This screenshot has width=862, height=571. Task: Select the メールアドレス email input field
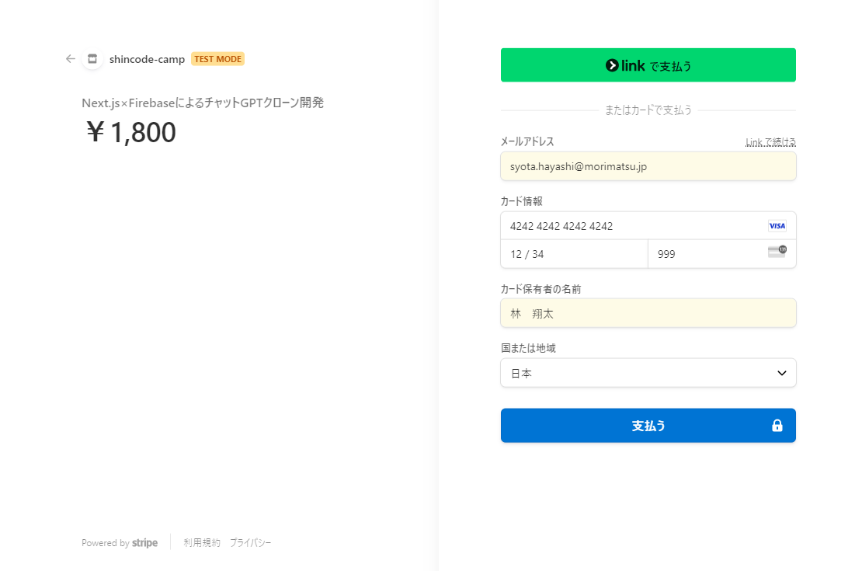pyautogui.click(x=648, y=165)
